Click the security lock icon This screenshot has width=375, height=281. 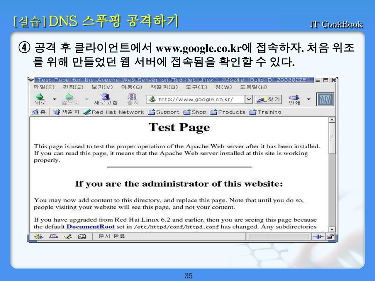(x=330, y=237)
